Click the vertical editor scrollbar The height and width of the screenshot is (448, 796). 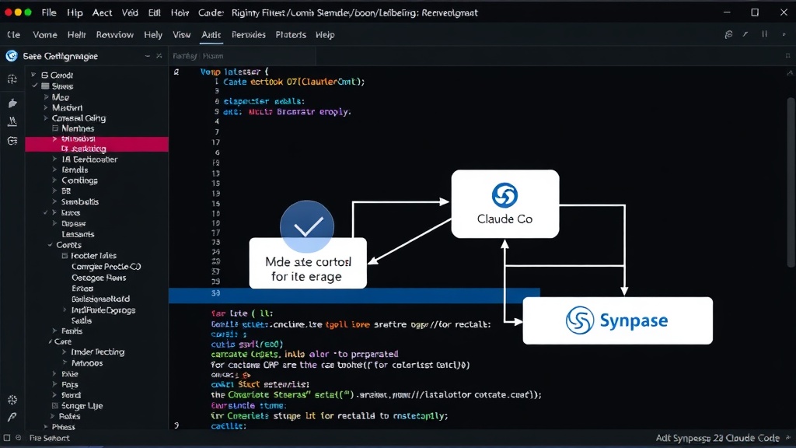(791, 183)
